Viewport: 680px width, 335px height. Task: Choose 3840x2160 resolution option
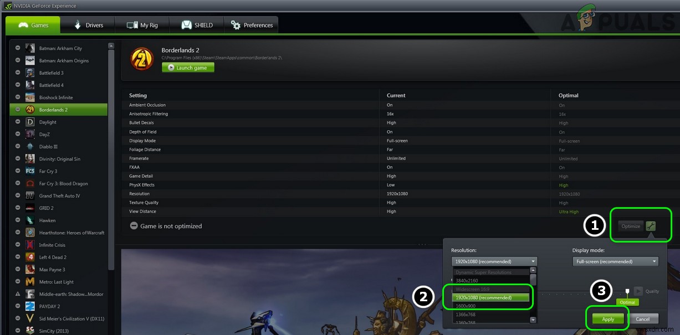pos(490,280)
